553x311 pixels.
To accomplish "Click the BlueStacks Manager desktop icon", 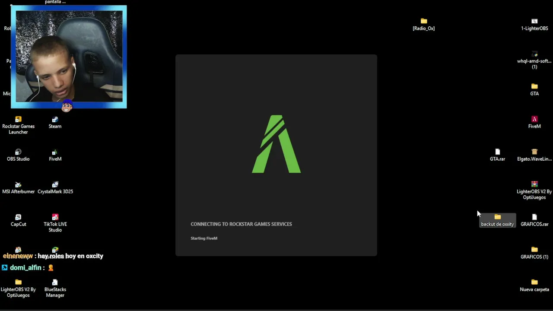I will coord(55,288).
